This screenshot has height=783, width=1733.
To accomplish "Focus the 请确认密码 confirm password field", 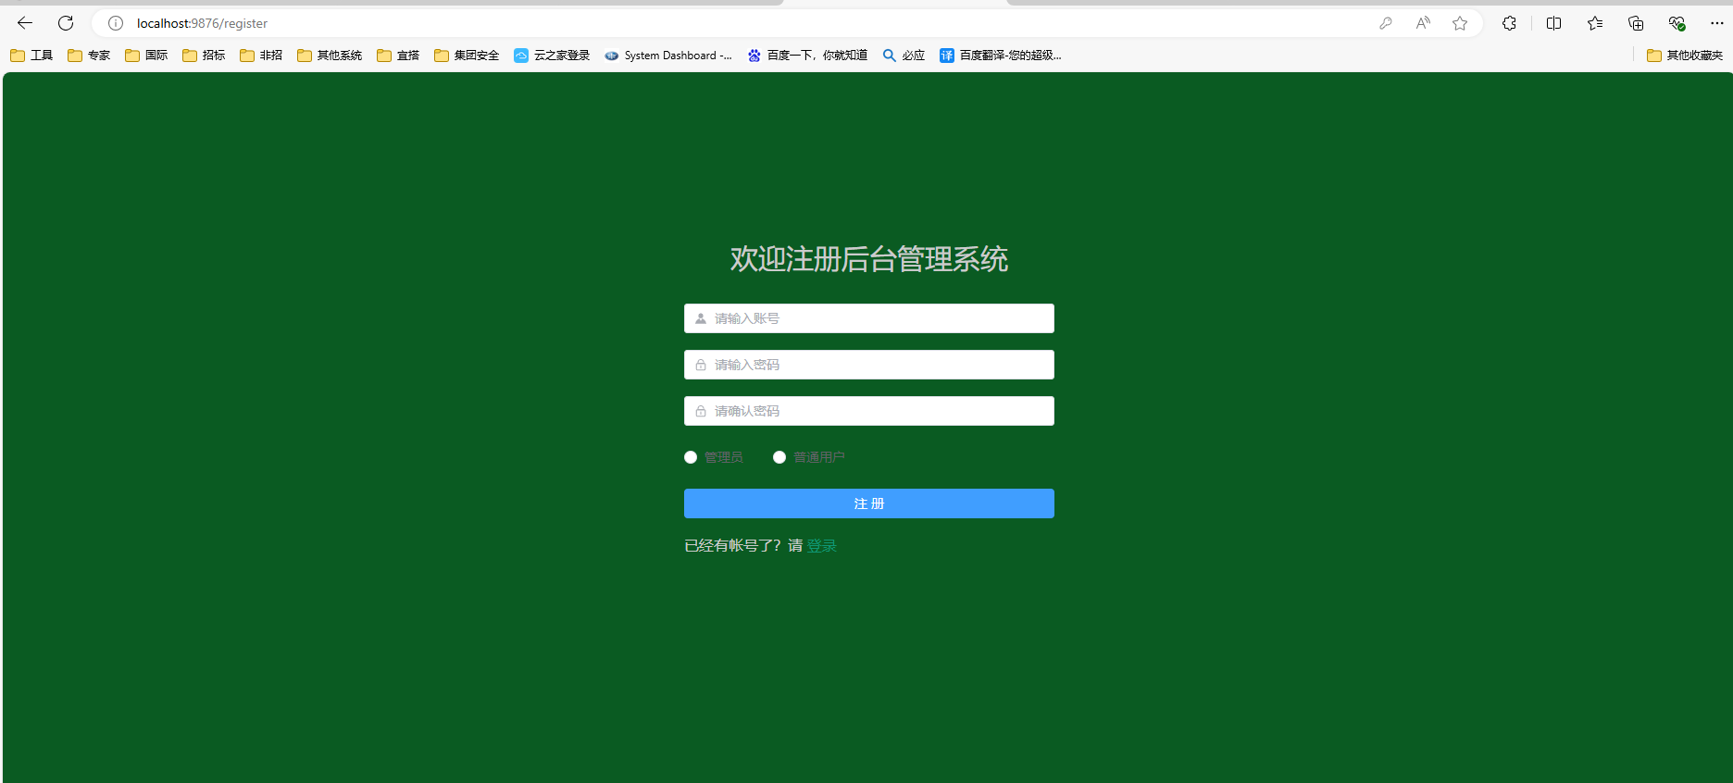I will coord(869,411).
